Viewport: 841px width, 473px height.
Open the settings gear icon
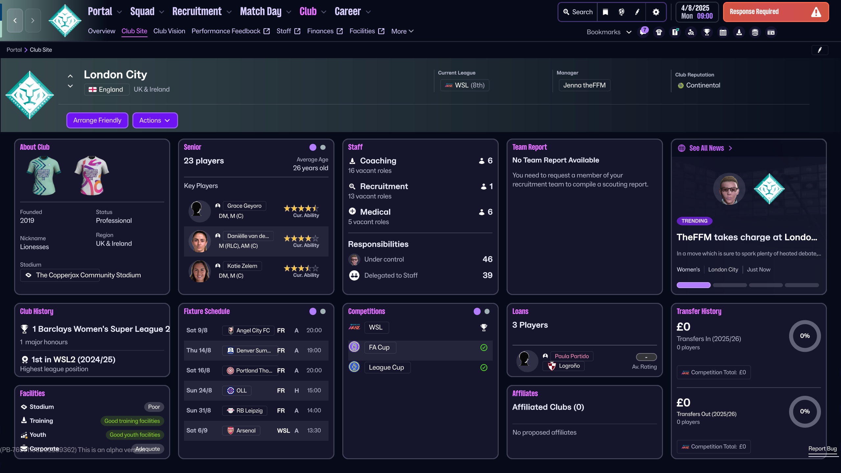click(656, 12)
